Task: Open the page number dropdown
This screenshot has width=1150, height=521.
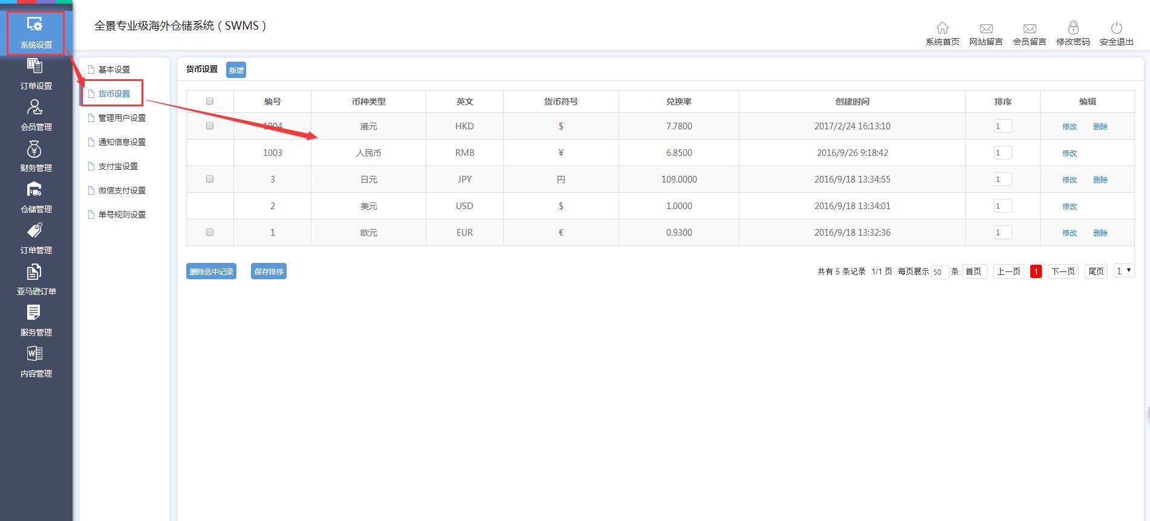Action: click(x=1123, y=271)
